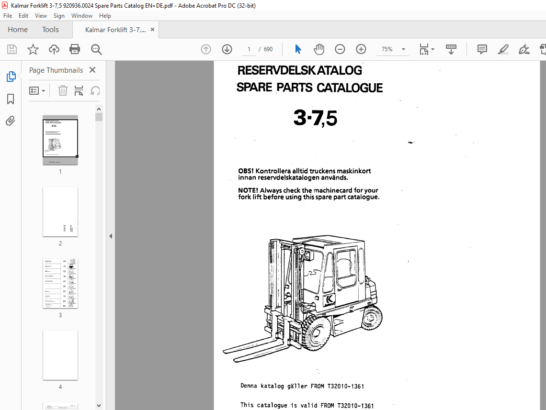Open the Window menu
Screen dimensions: 546x410
point(82,16)
